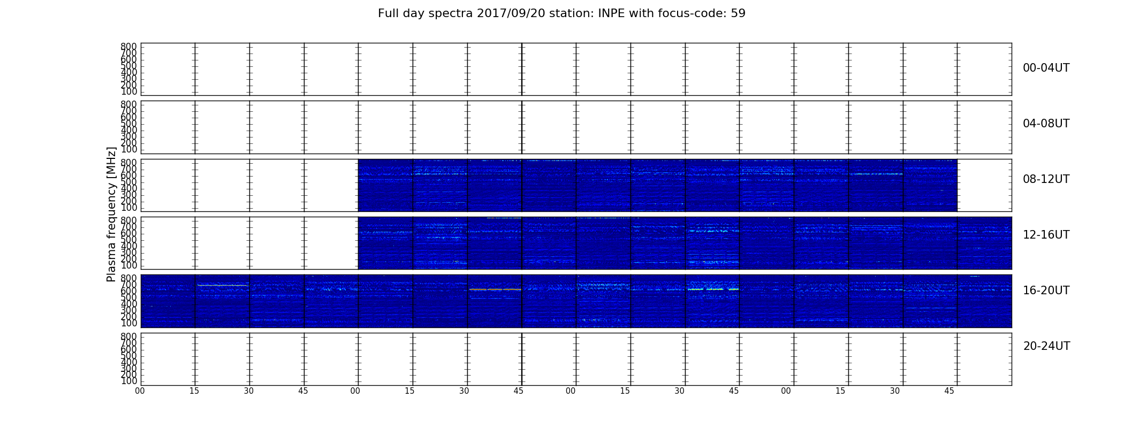
Task: Click the '800' y-tick of the 16-20UT row
Action: (x=129, y=278)
